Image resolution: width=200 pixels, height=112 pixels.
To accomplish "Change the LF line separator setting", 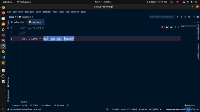I will (x=128, y=109).
